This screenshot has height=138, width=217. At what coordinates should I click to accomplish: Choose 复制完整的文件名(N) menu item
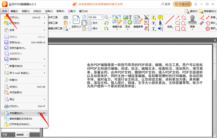(x=24, y=119)
